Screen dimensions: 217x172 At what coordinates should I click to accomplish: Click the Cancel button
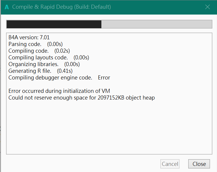pos(170,164)
